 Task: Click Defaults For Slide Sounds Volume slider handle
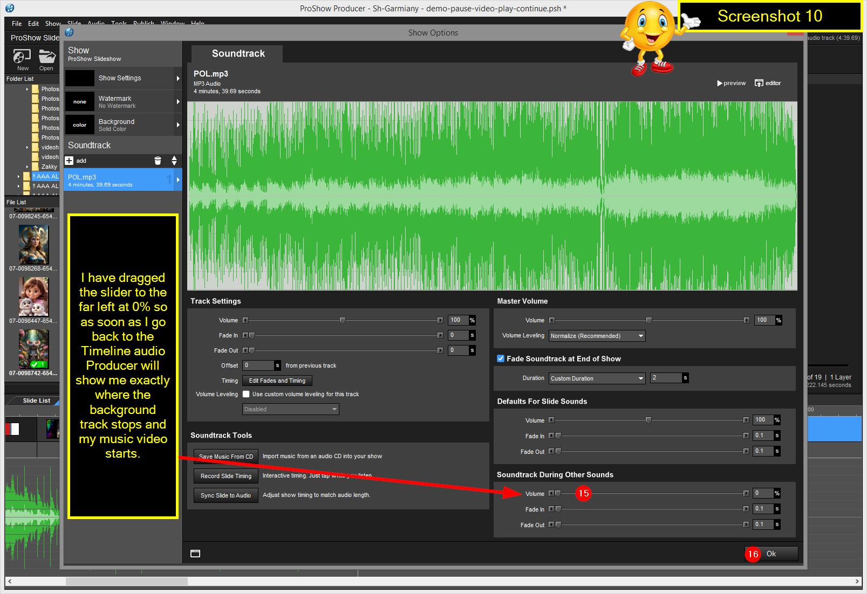tap(648, 420)
